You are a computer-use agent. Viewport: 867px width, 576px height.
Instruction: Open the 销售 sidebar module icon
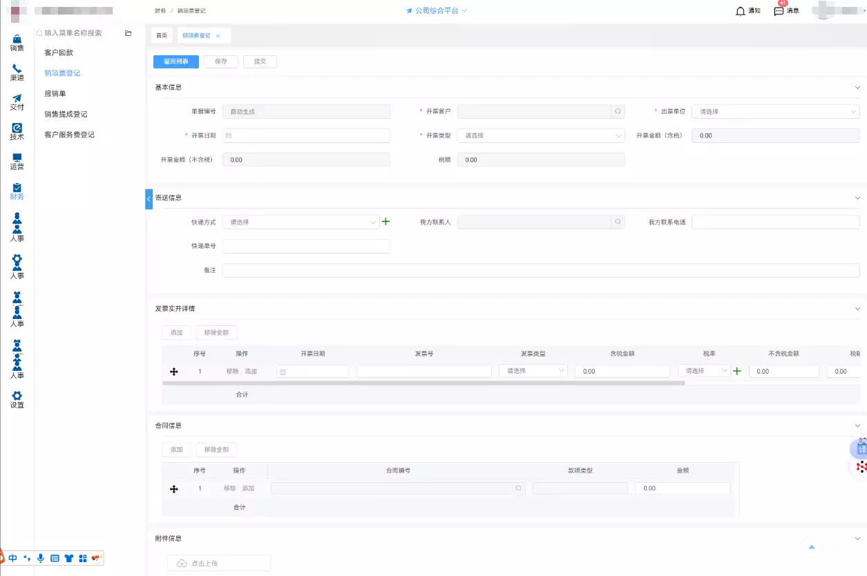pyautogui.click(x=17, y=43)
